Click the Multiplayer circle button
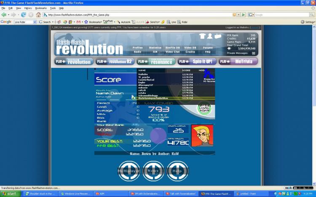This screenshot has width=316, height=197. point(129,171)
